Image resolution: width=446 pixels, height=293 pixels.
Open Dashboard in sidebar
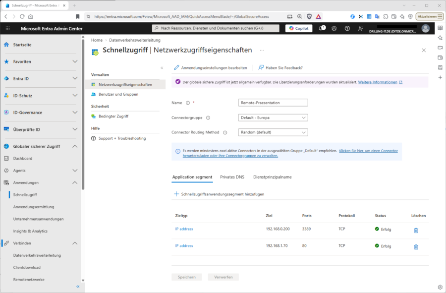(x=22, y=159)
